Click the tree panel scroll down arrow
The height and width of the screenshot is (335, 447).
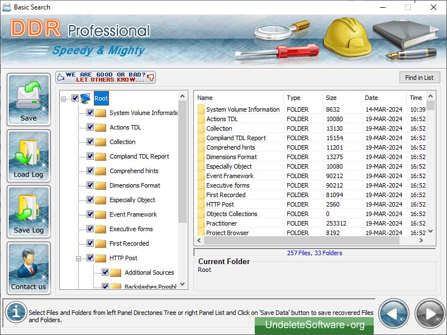click(x=183, y=284)
